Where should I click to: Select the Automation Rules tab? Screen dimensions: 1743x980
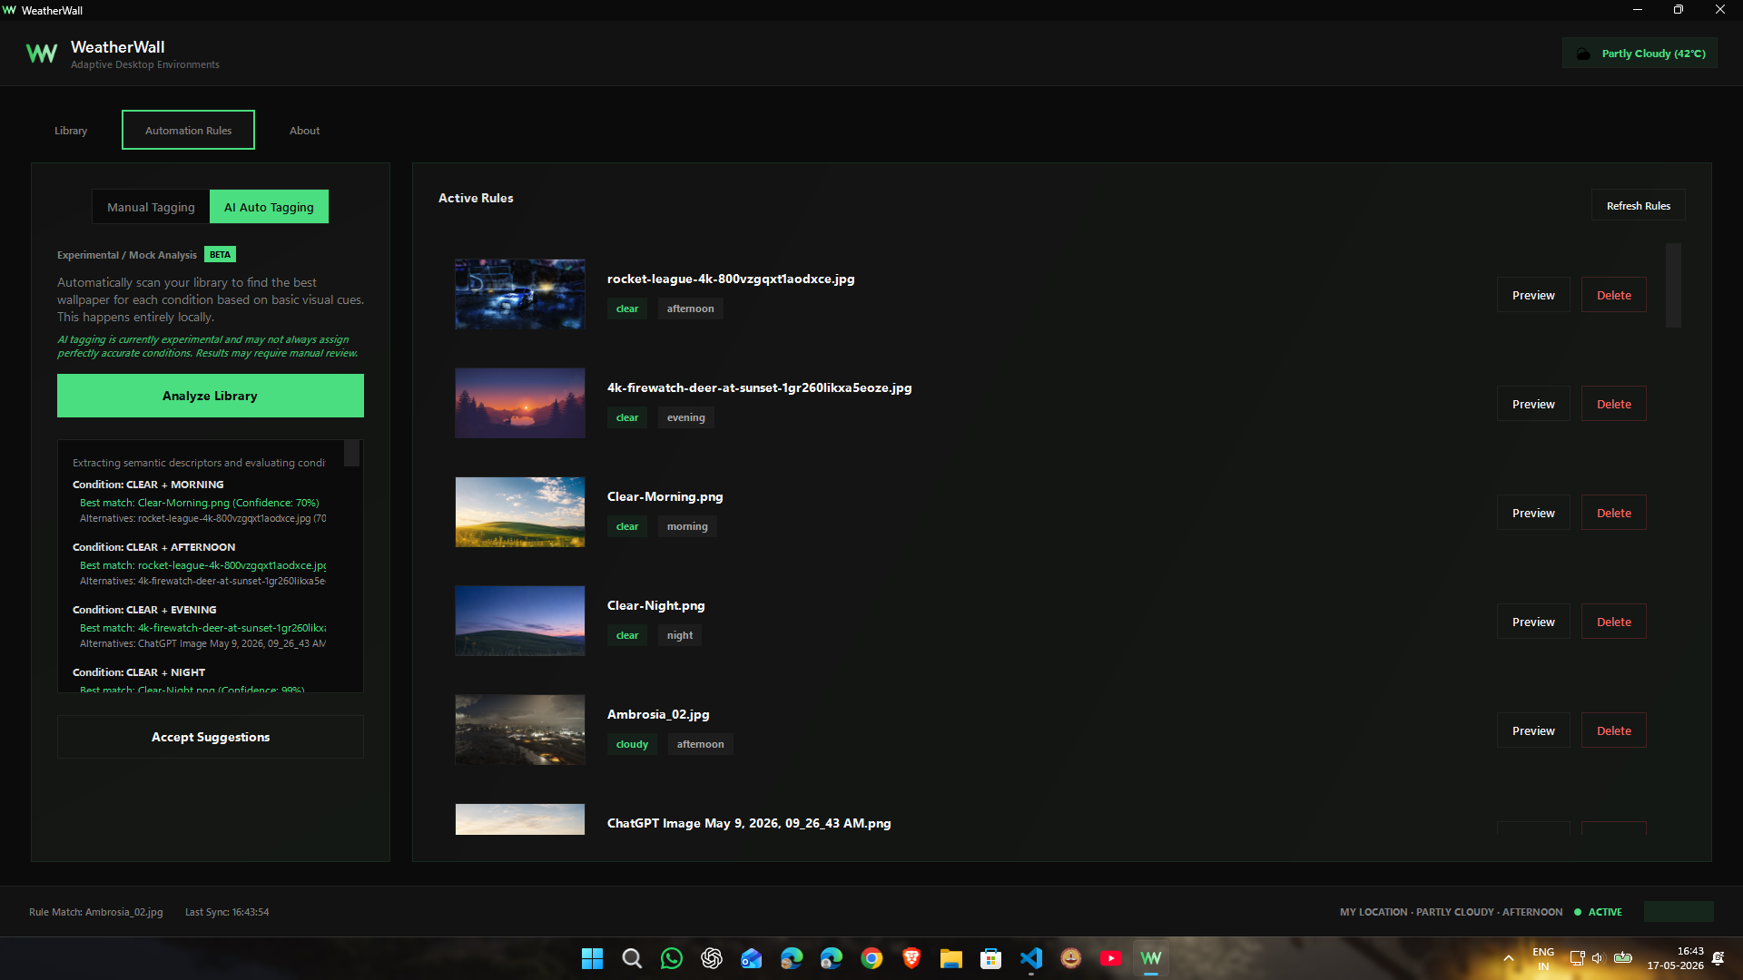point(188,130)
